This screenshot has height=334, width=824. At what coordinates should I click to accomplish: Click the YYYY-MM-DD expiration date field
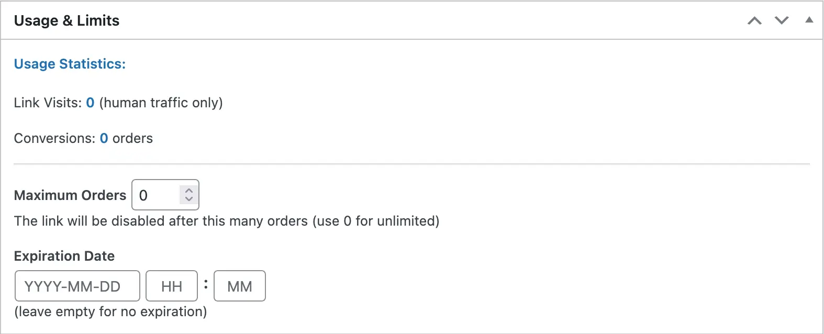(77, 286)
